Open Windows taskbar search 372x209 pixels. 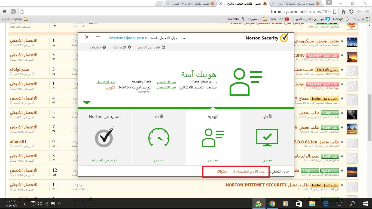point(352,204)
